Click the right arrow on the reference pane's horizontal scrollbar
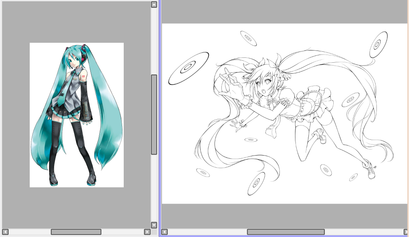This screenshot has height=237, width=409. coord(147,232)
